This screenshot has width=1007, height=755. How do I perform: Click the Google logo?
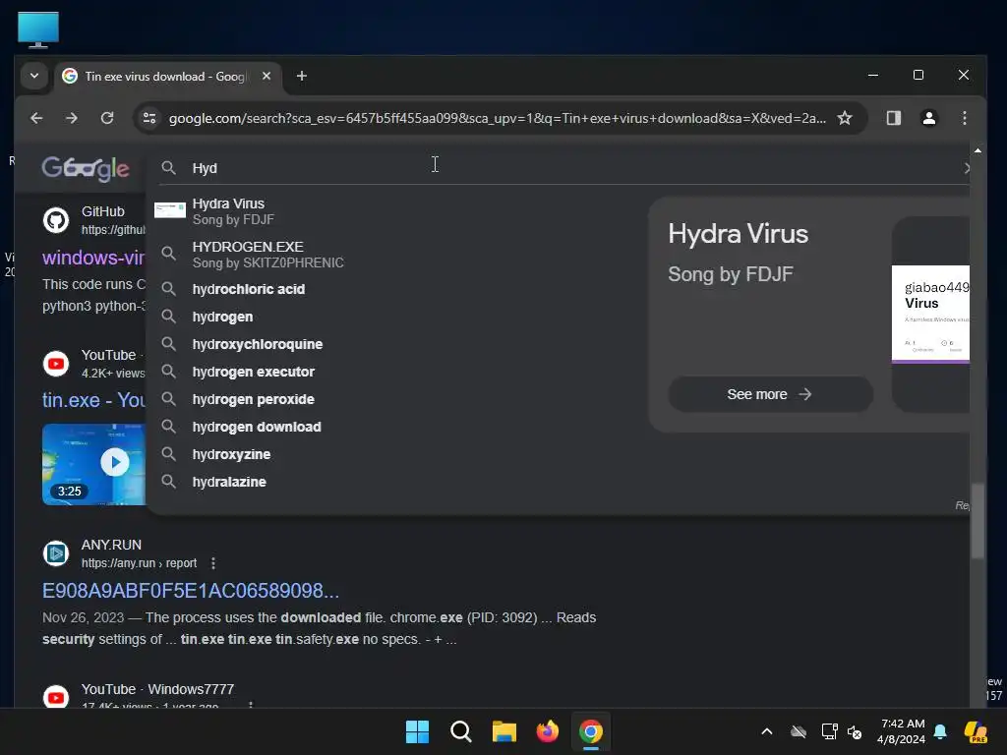tap(86, 167)
